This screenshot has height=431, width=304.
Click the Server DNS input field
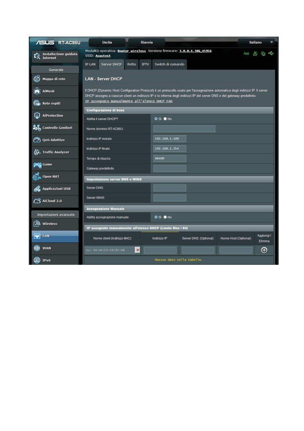click(170, 188)
